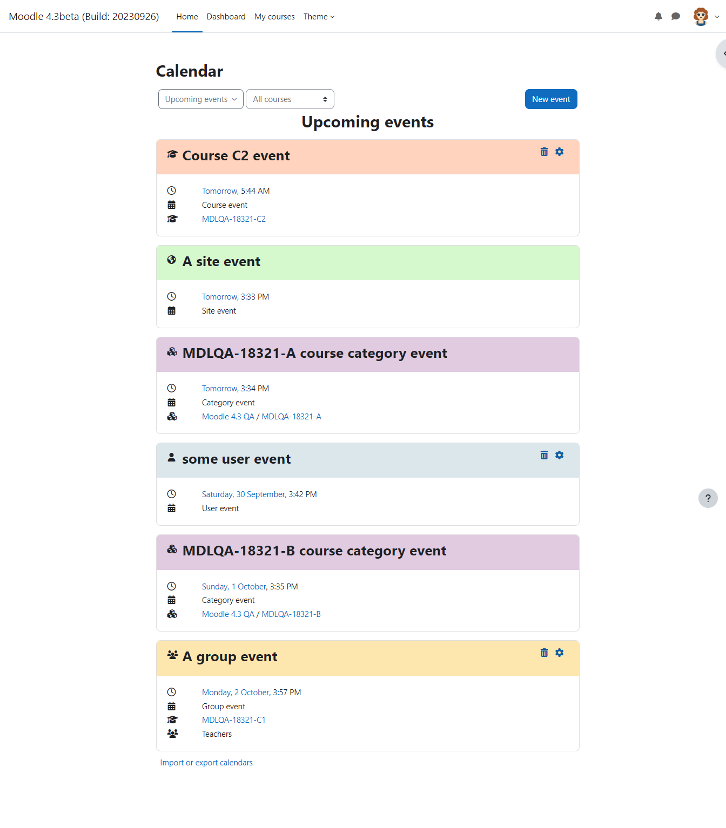The width and height of the screenshot is (726, 828).
Task: Open settings gear for some user event
Action: click(560, 456)
